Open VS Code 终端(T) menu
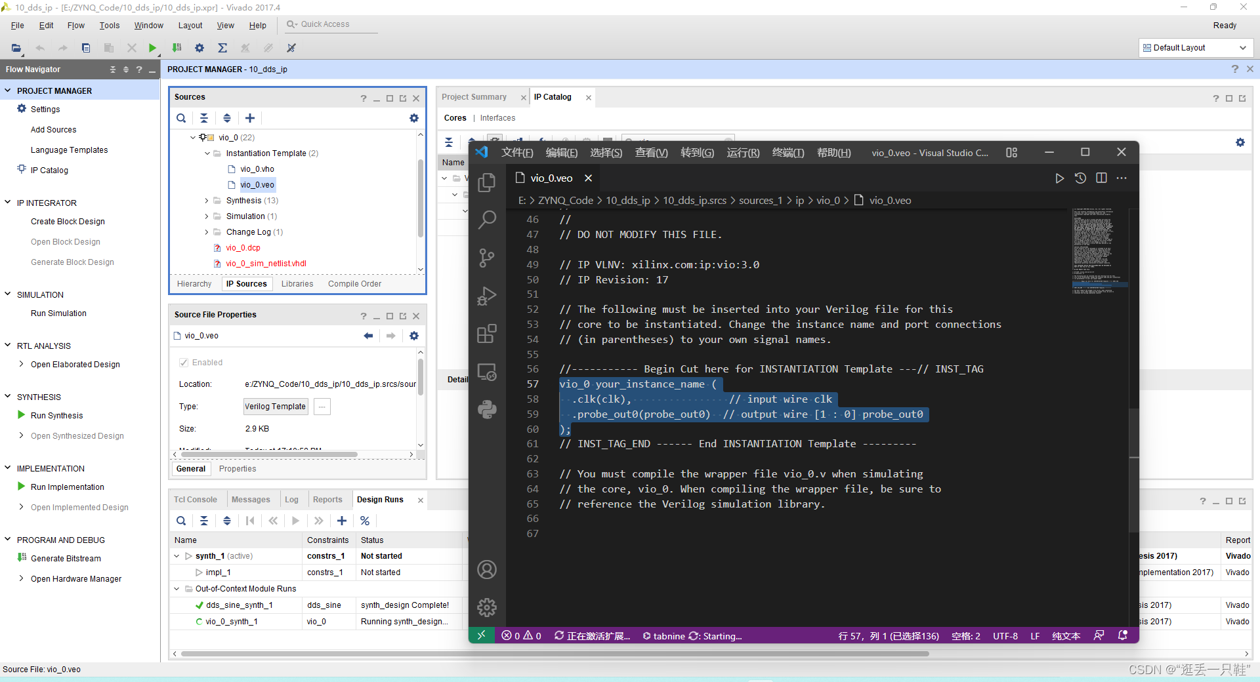1260x682 pixels. (x=788, y=153)
